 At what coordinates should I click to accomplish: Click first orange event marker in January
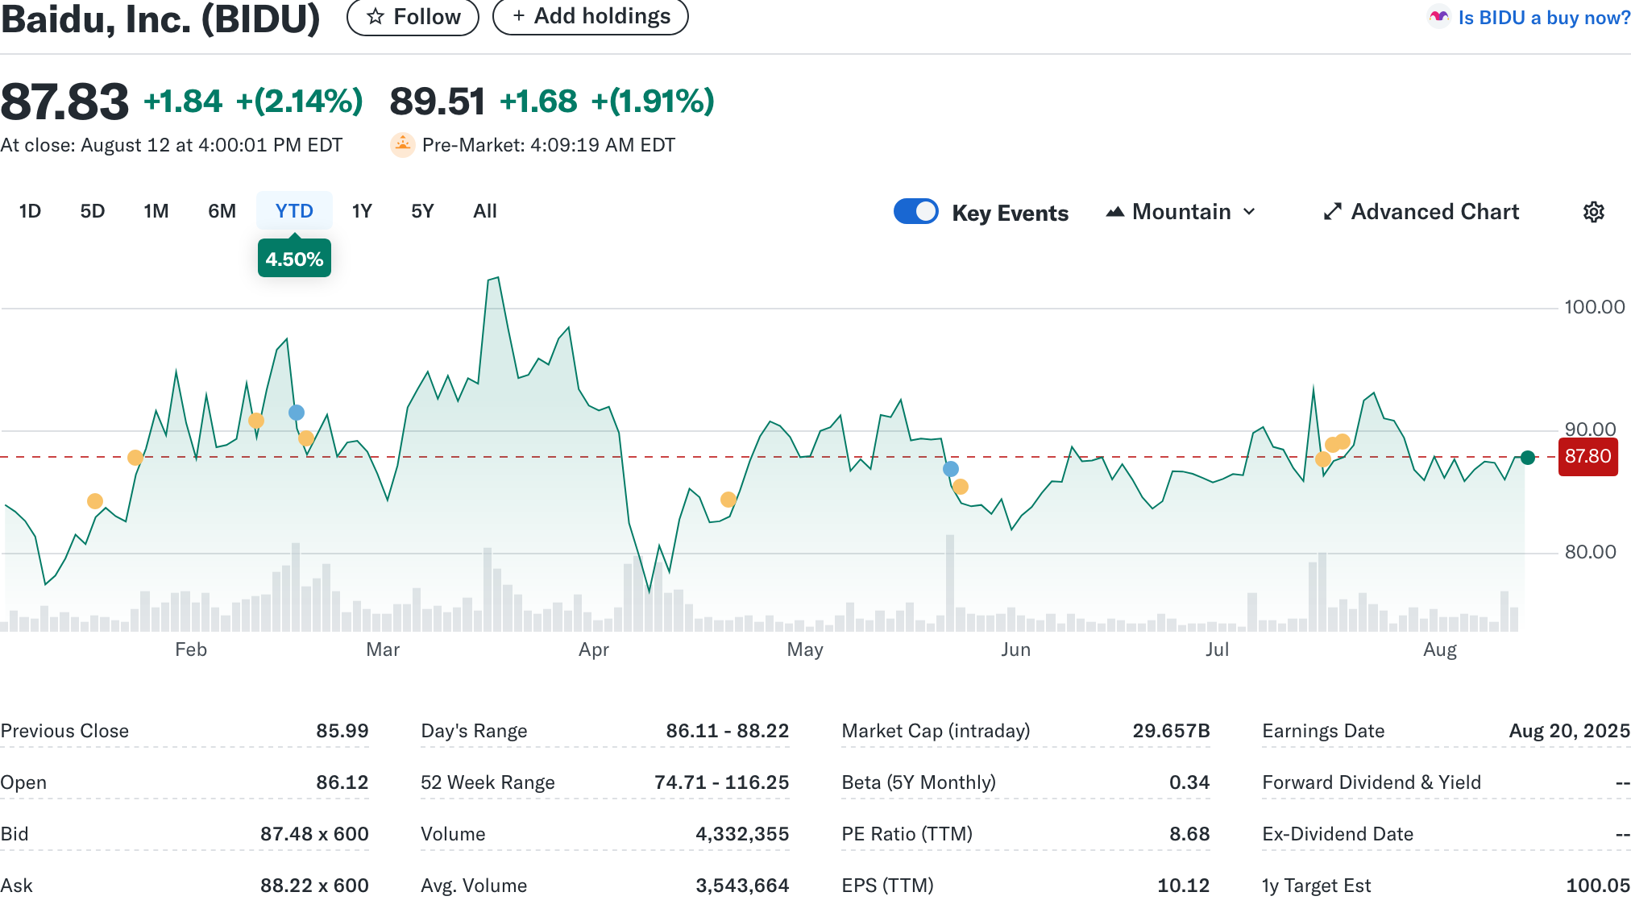(x=95, y=501)
